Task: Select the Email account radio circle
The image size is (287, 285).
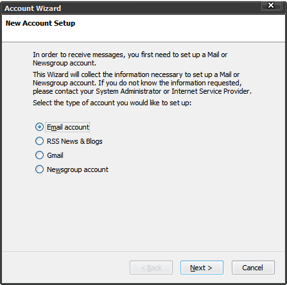Action: (x=39, y=127)
